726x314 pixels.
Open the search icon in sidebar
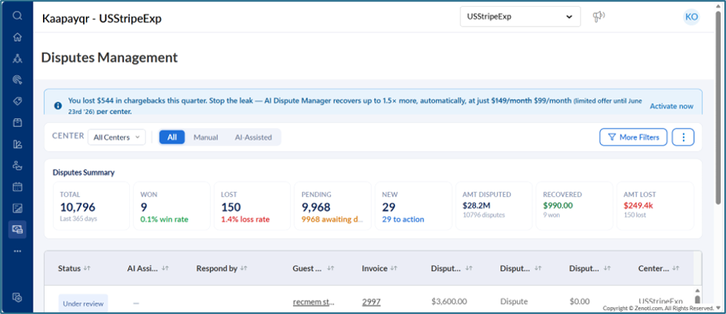click(17, 16)
